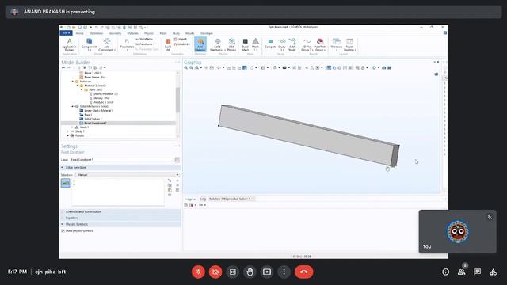507x285 pixels.
Task: Turn the Meet camera on
Action: 215,272
